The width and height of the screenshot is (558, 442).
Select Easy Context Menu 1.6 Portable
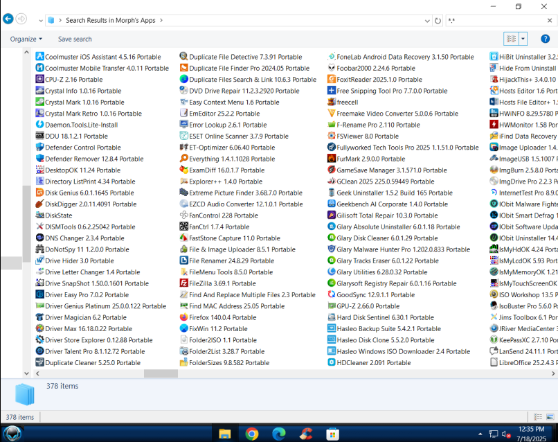click(234, 103)
